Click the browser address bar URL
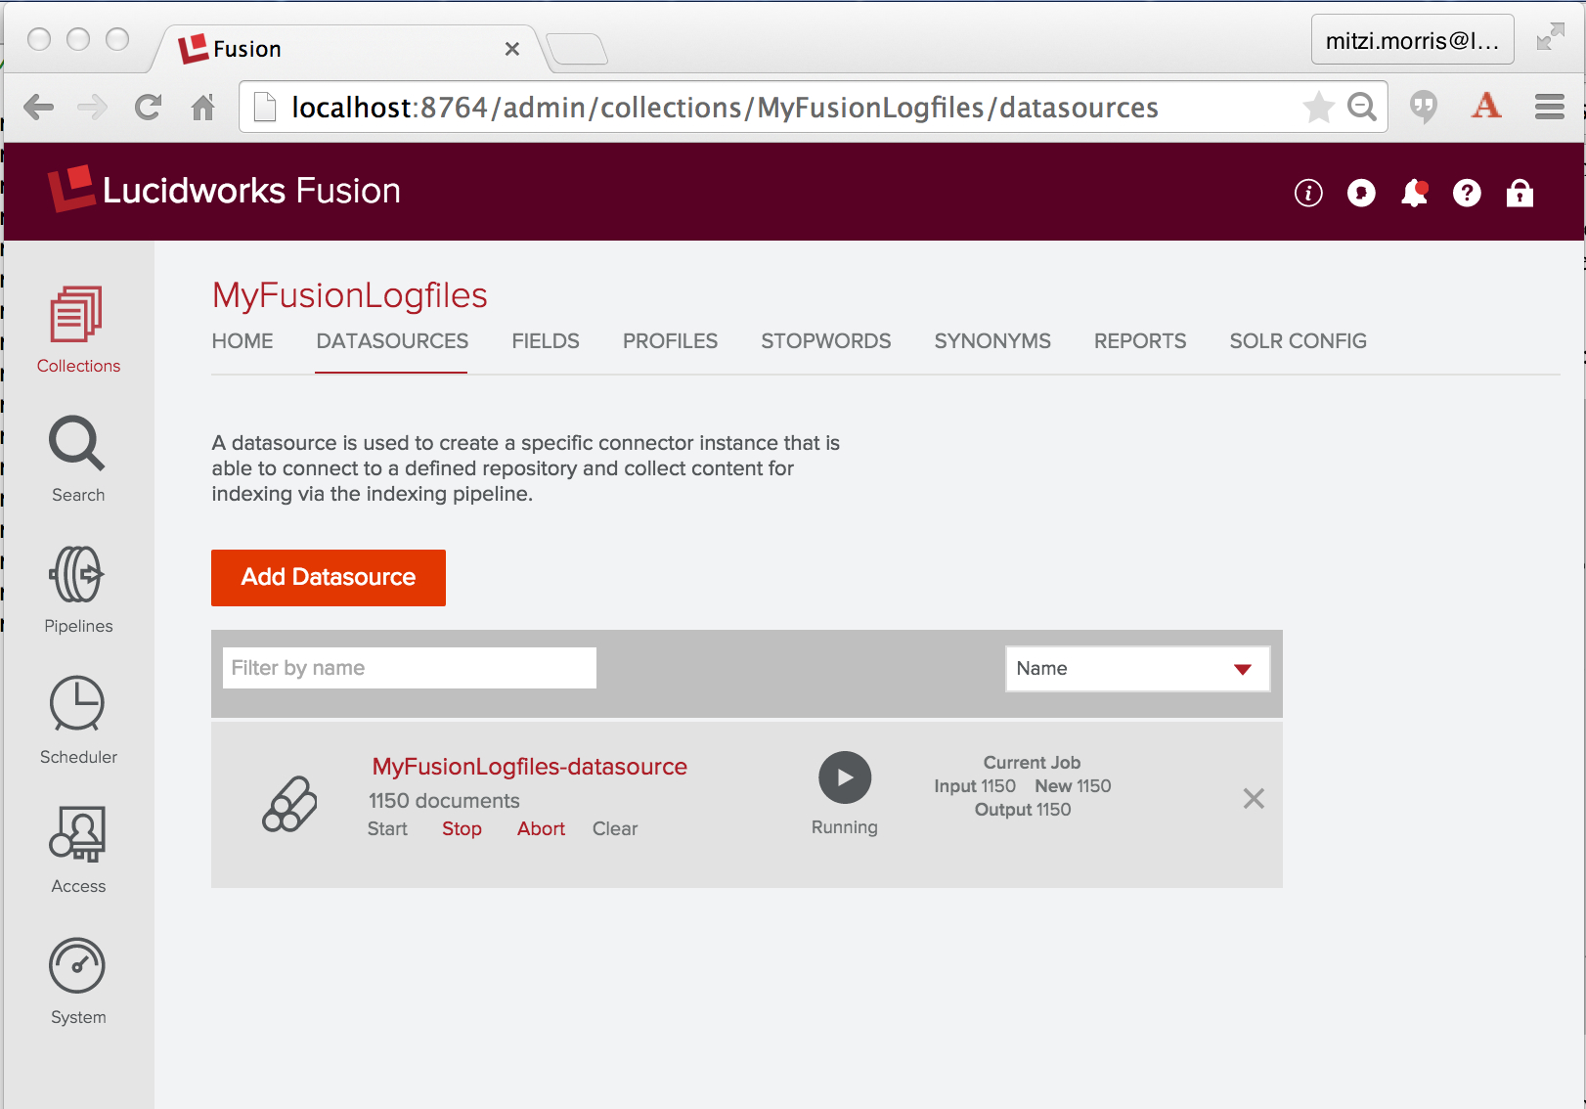 click(725, 108)
